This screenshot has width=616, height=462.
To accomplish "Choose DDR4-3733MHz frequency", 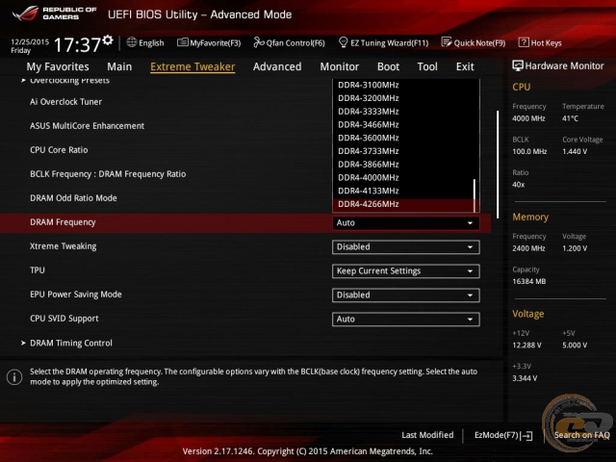I will pos(368,151).
